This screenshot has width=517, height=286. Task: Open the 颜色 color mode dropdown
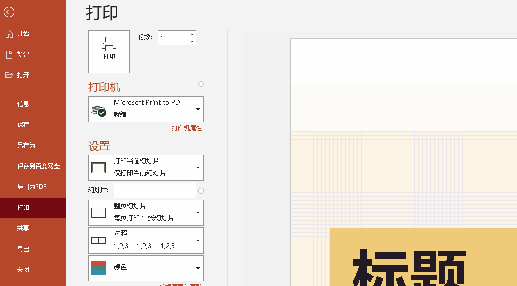tap(146, 268)
